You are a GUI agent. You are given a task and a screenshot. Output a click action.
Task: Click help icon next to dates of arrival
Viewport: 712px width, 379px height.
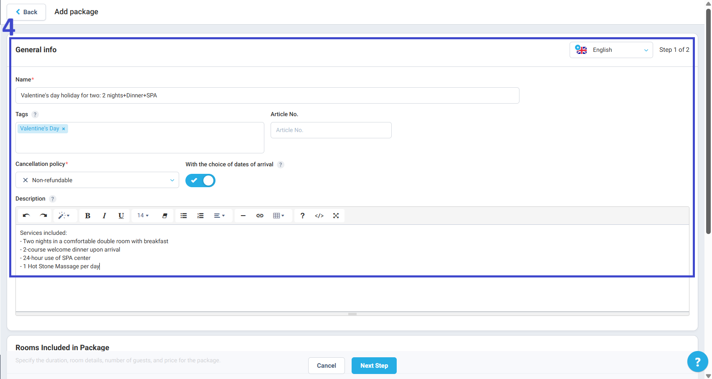pos(281,165)
